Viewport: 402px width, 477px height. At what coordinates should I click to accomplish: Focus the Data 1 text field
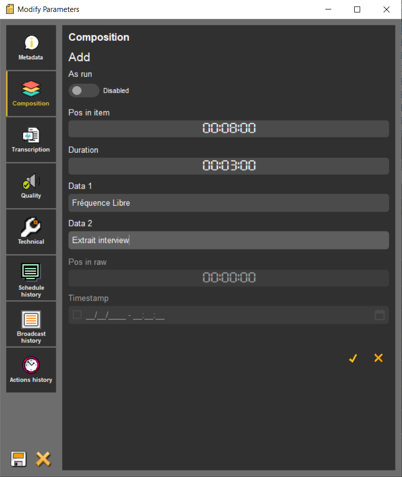click(x=229, y=203)
